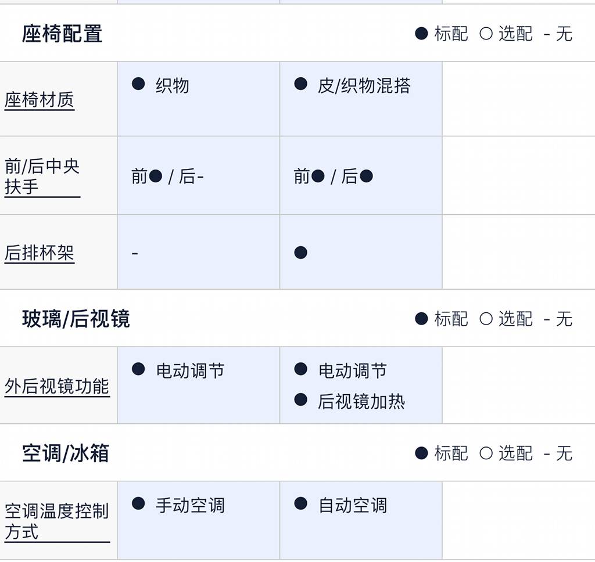The width and height of the screenshot is (595, 562).
Task: Click the 标配 legend dot in 座椅配置 header
Action: [x=421, y=33]
